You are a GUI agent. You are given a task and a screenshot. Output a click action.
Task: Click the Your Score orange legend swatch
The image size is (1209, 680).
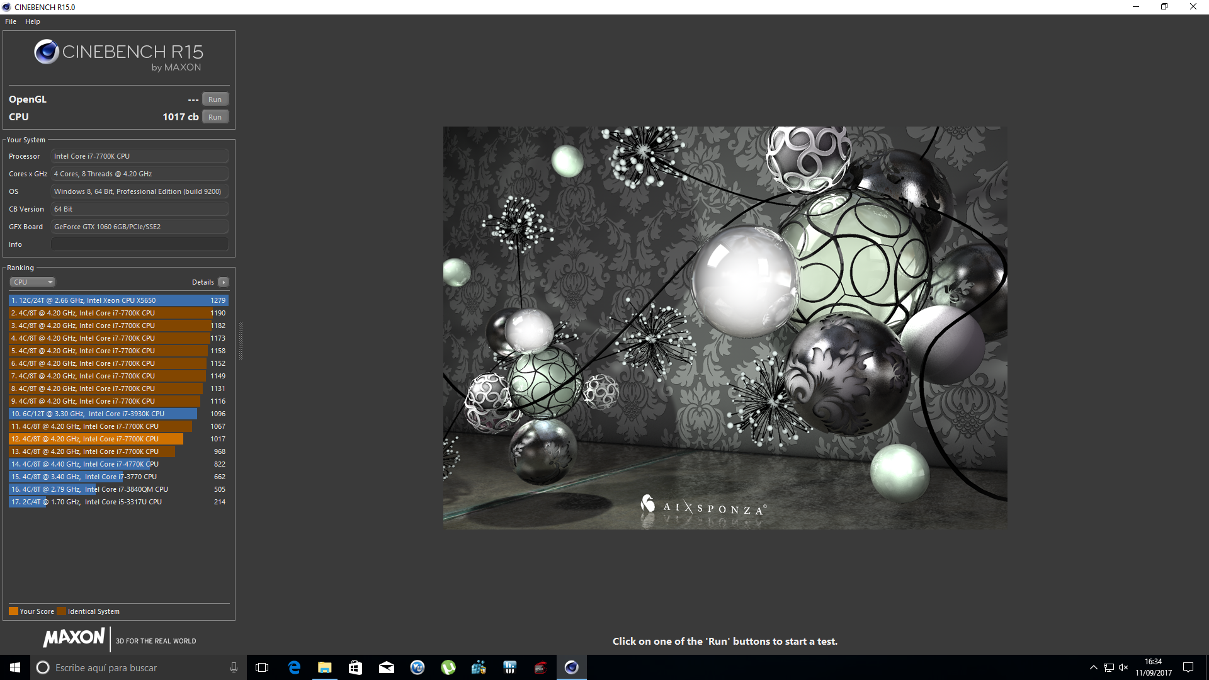(13, 611)
